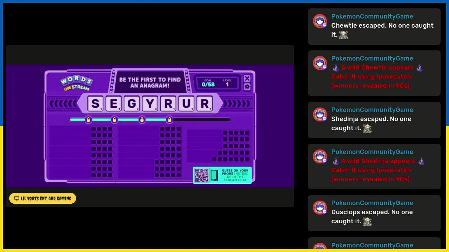Open PokemonCommunityGame name above 'Chewtle escaped'
Screen dimensions: 449x252
coord(372,16)
